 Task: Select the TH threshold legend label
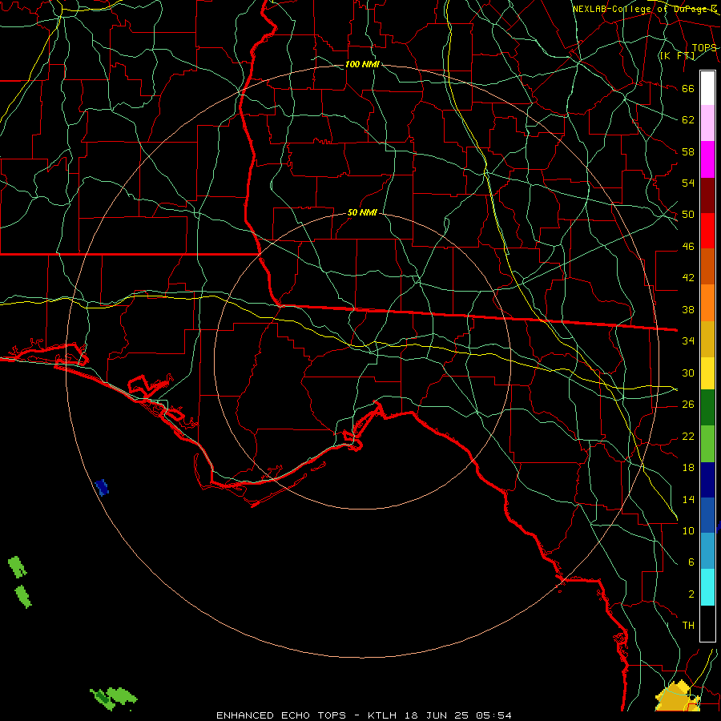[688, 626]
